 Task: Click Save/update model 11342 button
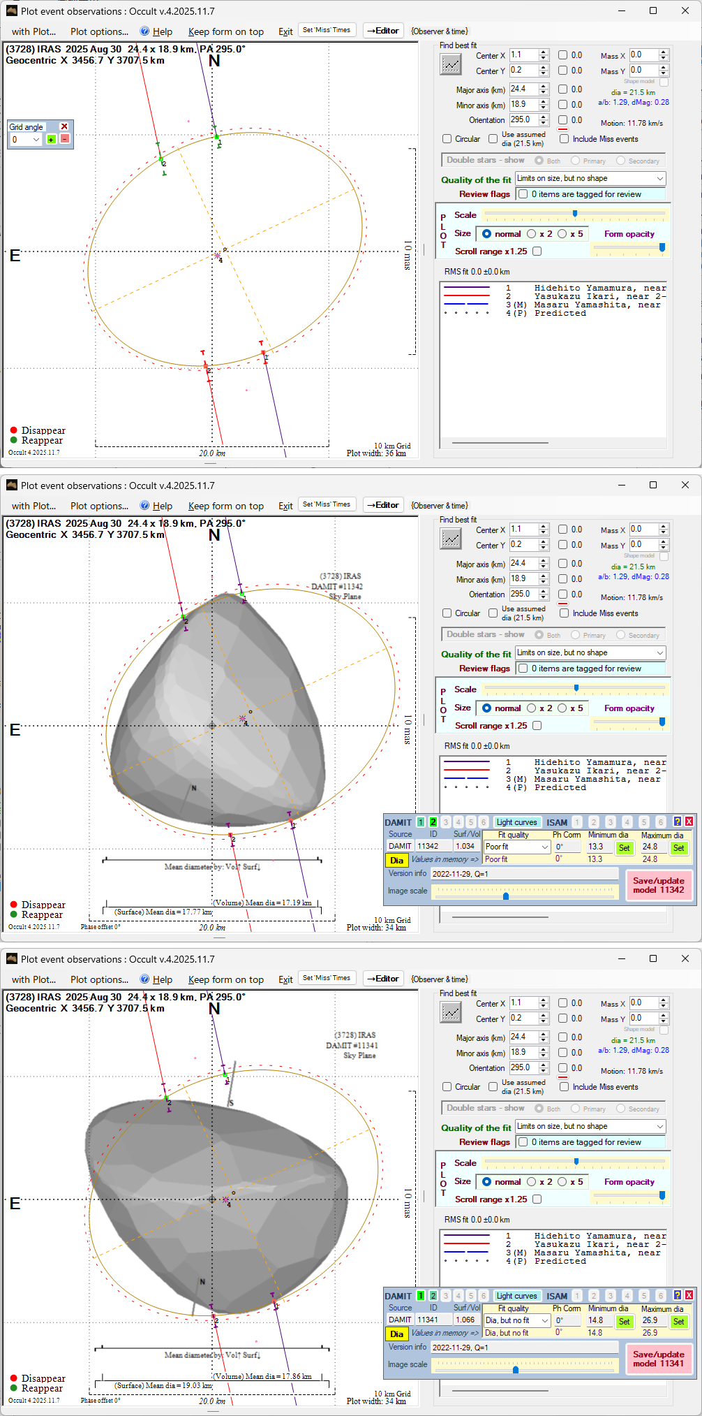pyautogui.click(x=658, y=885)
